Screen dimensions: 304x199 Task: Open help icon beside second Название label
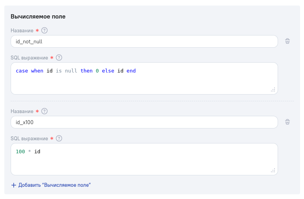click(44, 112)
